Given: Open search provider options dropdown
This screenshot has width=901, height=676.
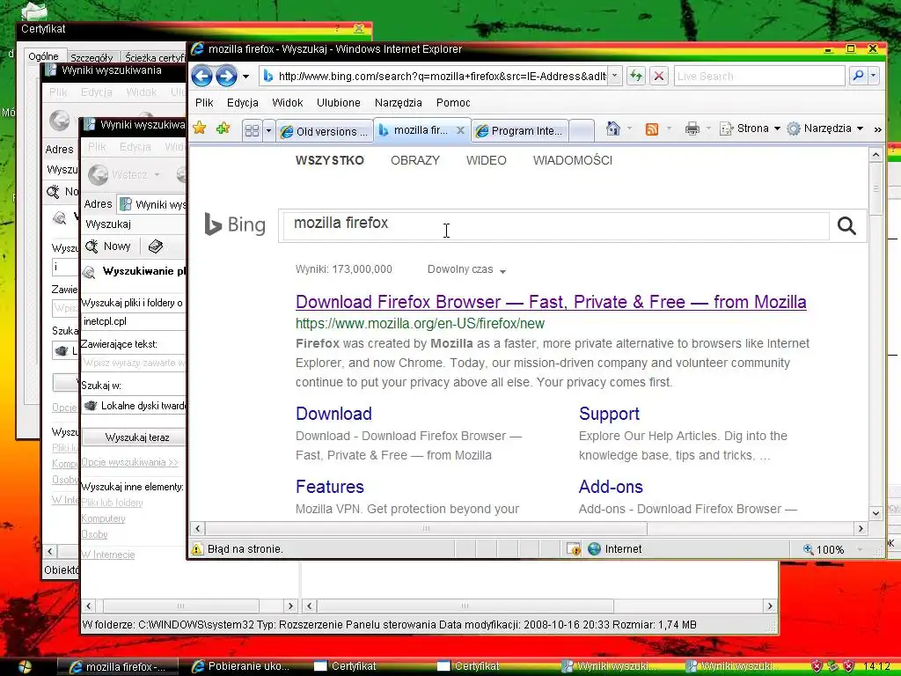Looking at the screenshot, I should pyautogui.click(x=874, y=76).
